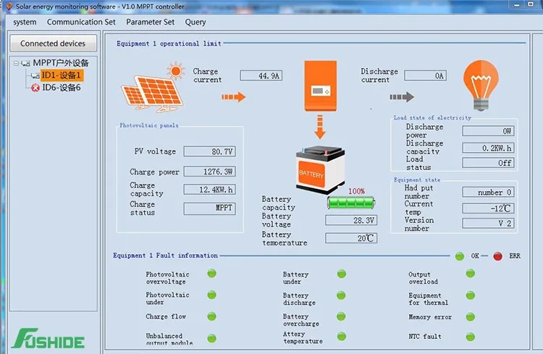The image size is (543, 354).
Task: Select the MPPT户外设备 root tree item
Action: 61,63
